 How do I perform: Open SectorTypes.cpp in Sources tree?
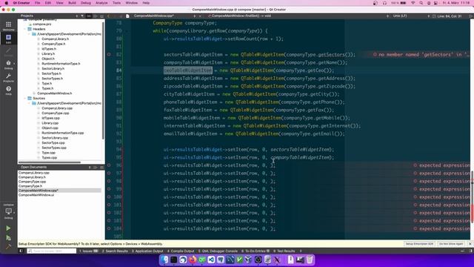[x=54, y=148]
